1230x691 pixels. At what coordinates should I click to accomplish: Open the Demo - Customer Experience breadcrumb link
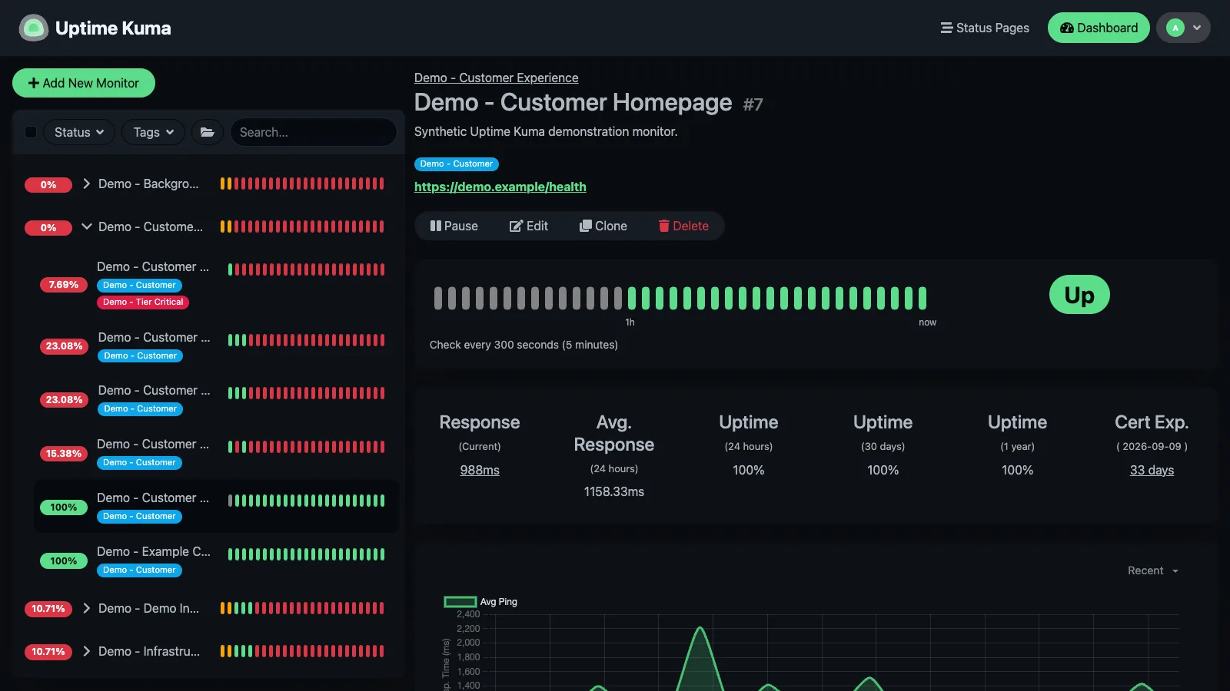[x=496, y=78]
